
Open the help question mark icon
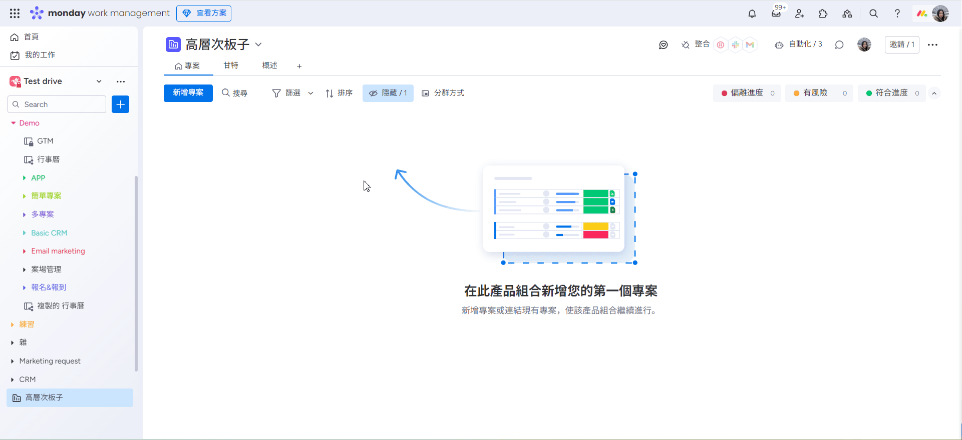[x=897, y=13]
